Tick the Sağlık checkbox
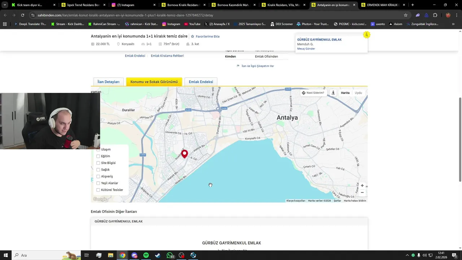 (x=98, y=170)
